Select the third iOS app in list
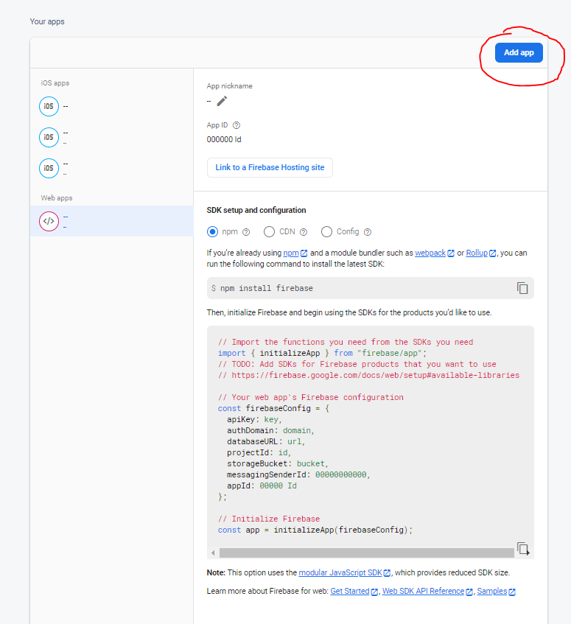Screen dimensions: 571x624 point(49,168)
